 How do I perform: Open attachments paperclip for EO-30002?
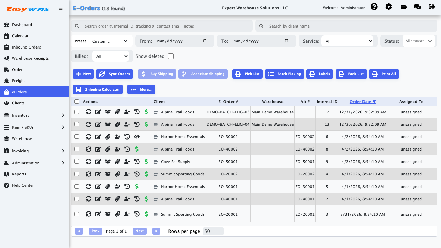[x=108, y=137]
